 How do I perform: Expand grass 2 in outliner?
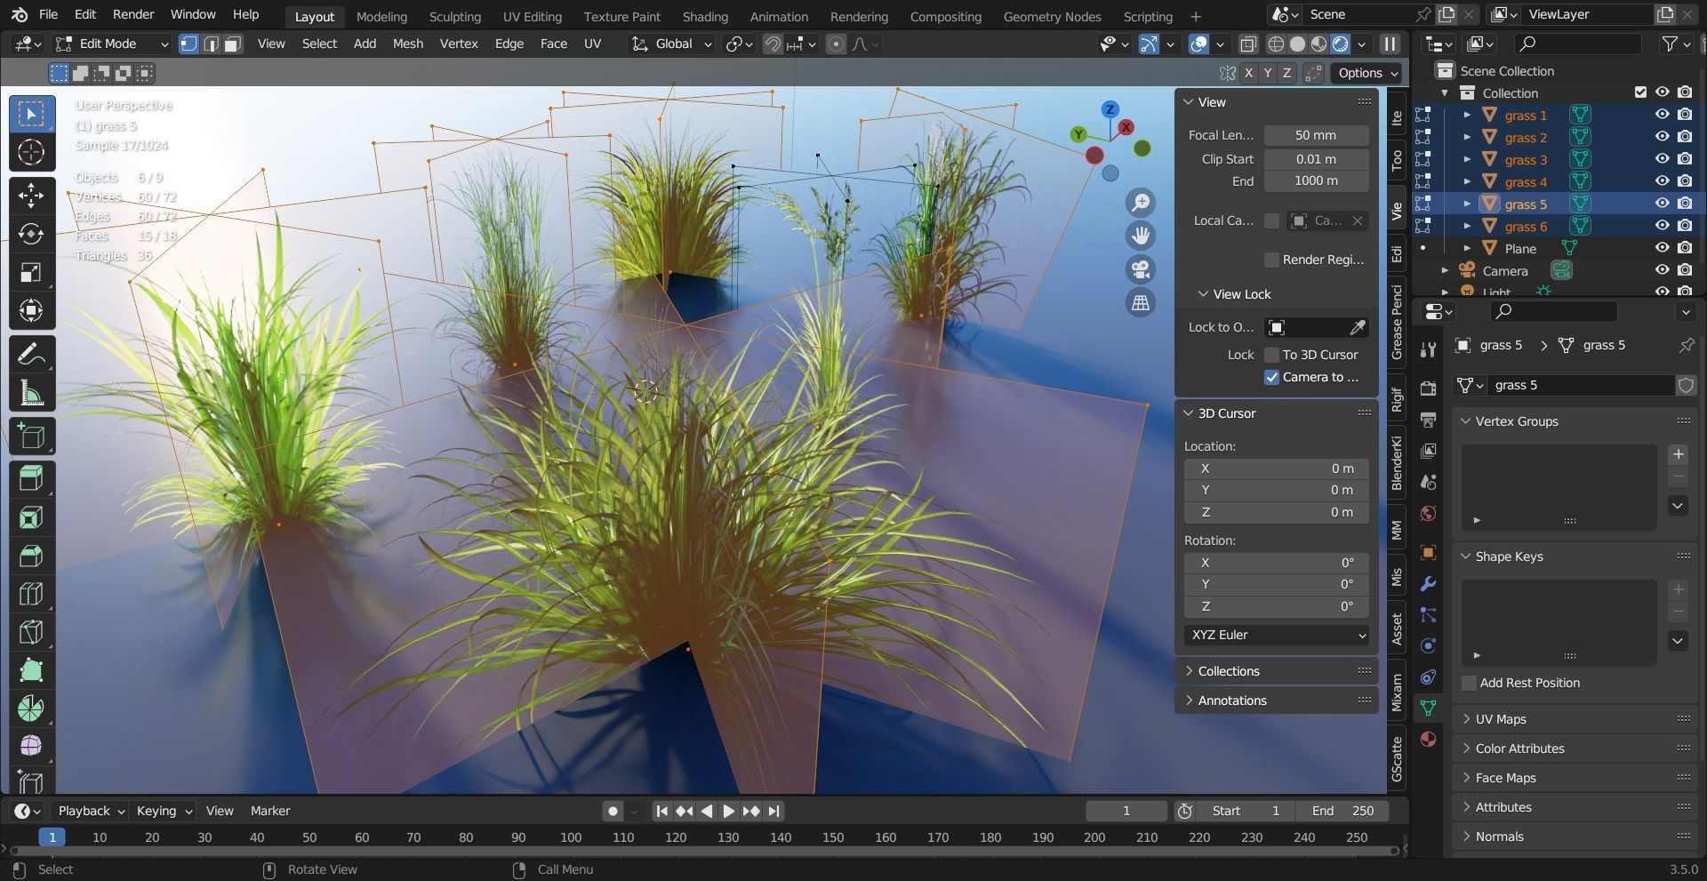tap(1467, 137)
